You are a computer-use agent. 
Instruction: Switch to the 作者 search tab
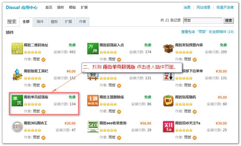pyautogui.click(x=83, y=22)
